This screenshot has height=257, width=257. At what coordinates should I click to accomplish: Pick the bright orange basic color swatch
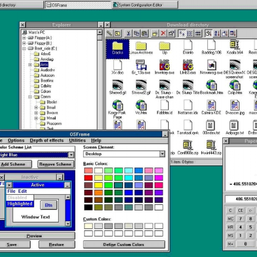(x=99, y=193)
